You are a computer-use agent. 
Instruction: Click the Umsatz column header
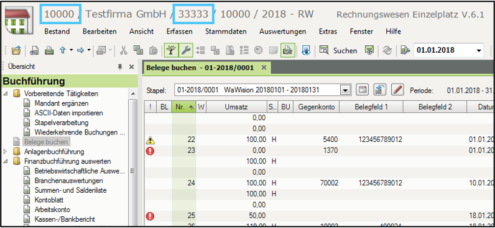[x=236, y=107]
